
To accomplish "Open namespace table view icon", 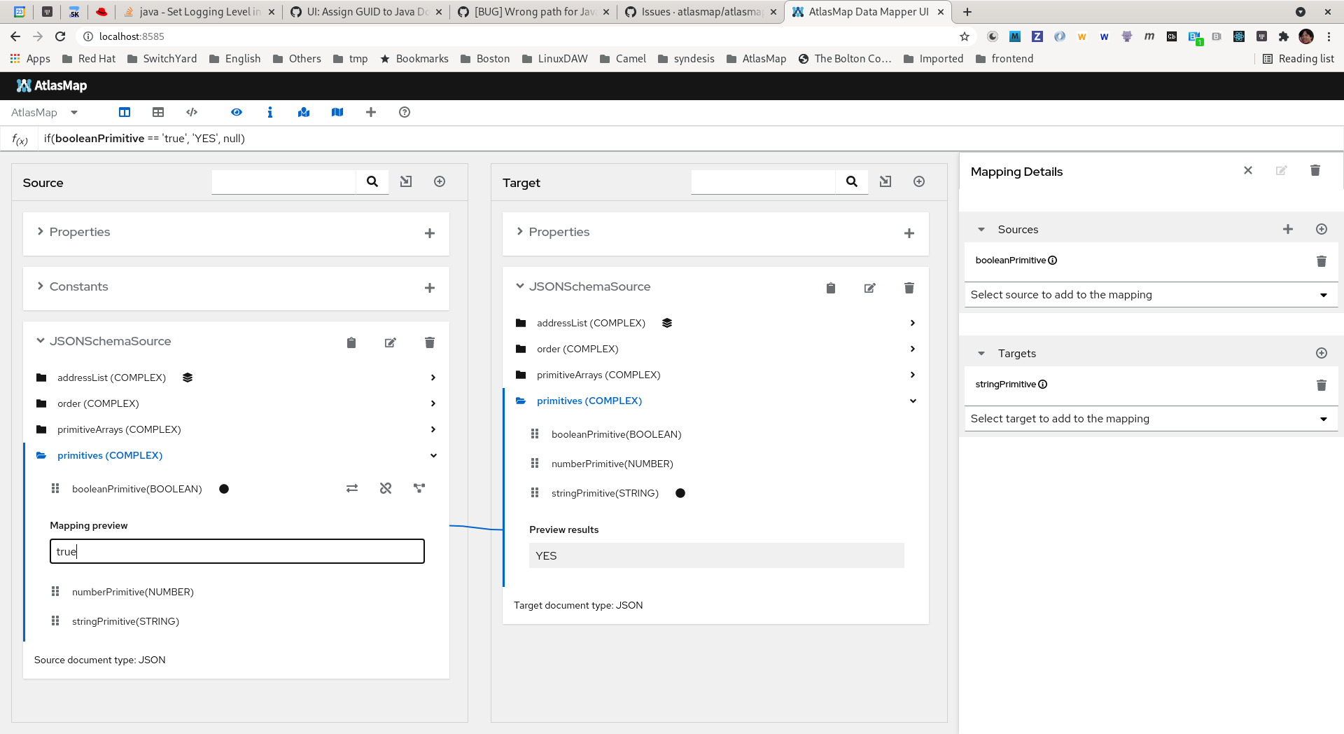I will (192, 112).
